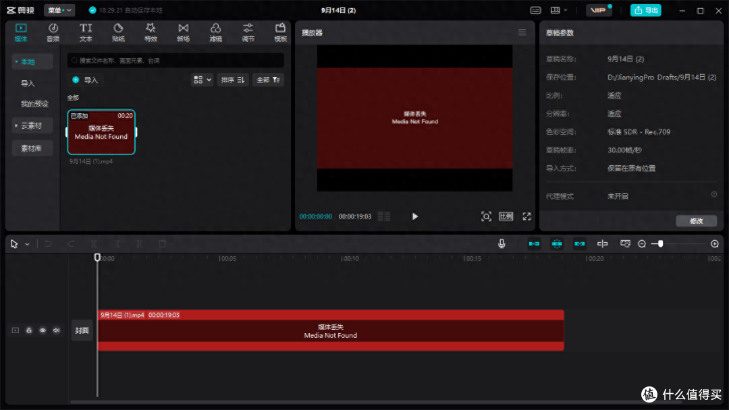Click the split clip tool icon
Screen dimensions: 729x410
[94, 243]
